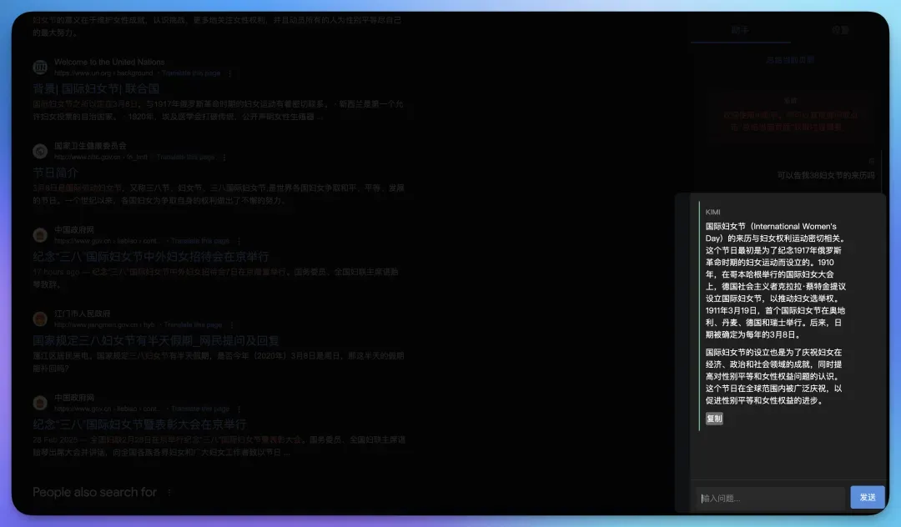Click the 江门市人民政府 site favicon
Viewport: 901px width, 527px height.
pyautogui.click(x=40, y=319)
